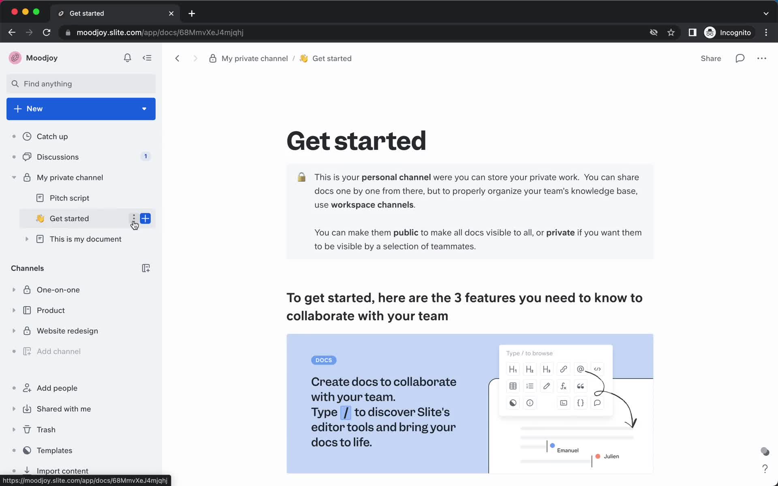Click the lock icon on My private channel
The height and width of the screenshot is (486, 778).
coord(27,177)
